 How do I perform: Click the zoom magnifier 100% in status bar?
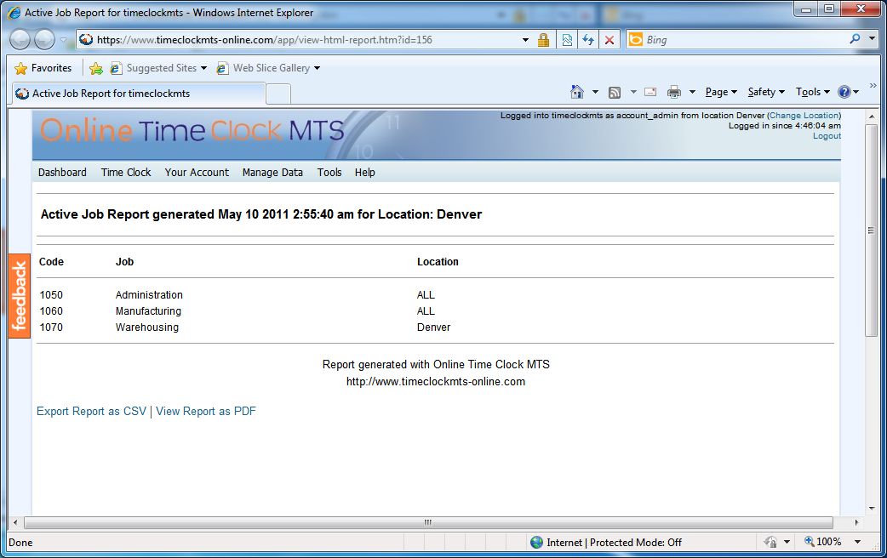click(822, 542)
